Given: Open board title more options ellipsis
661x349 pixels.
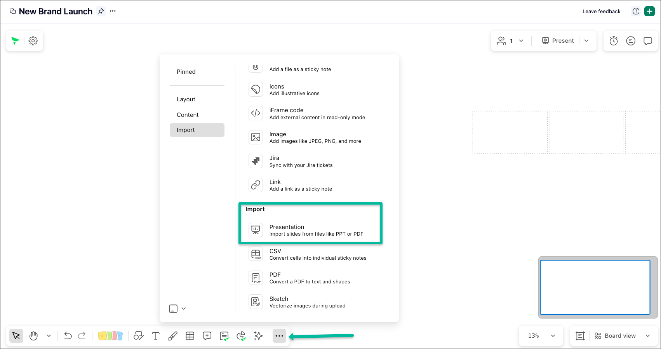Looking at the screenshot, I should (113, 11).
